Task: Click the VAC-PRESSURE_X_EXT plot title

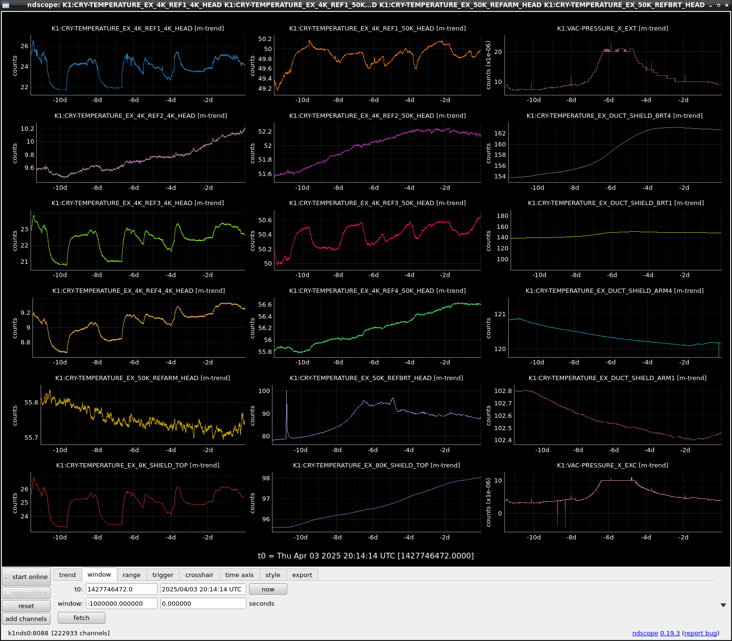Action: [x=613, y=29]
